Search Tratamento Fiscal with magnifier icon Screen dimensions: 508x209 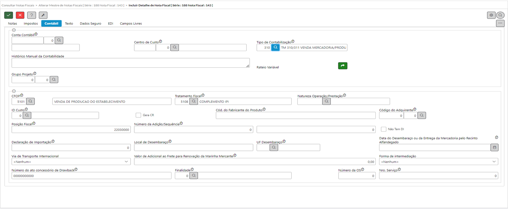(193, 101)
